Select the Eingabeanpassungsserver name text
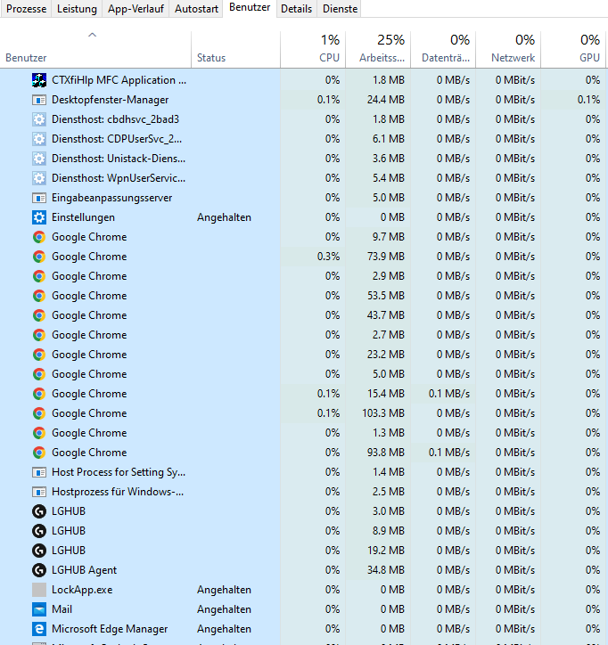608x645 pixels. pyautogui.click(x=112, y=198)
